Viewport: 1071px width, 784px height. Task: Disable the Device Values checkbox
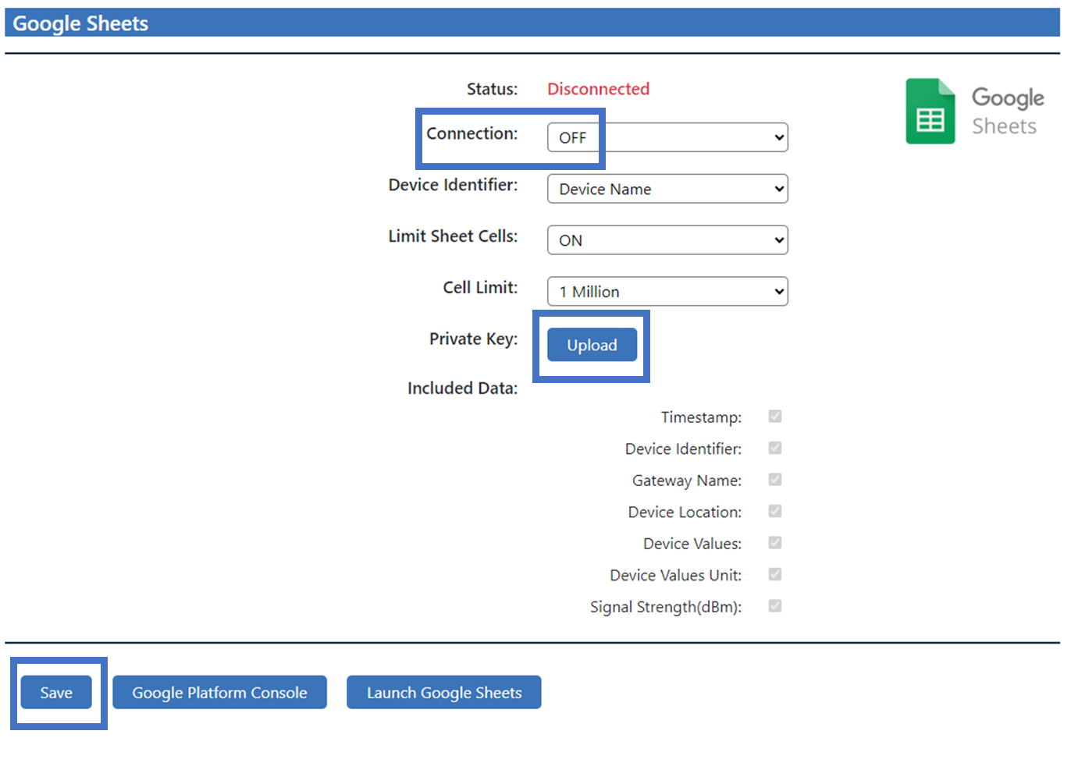[774, 543]
